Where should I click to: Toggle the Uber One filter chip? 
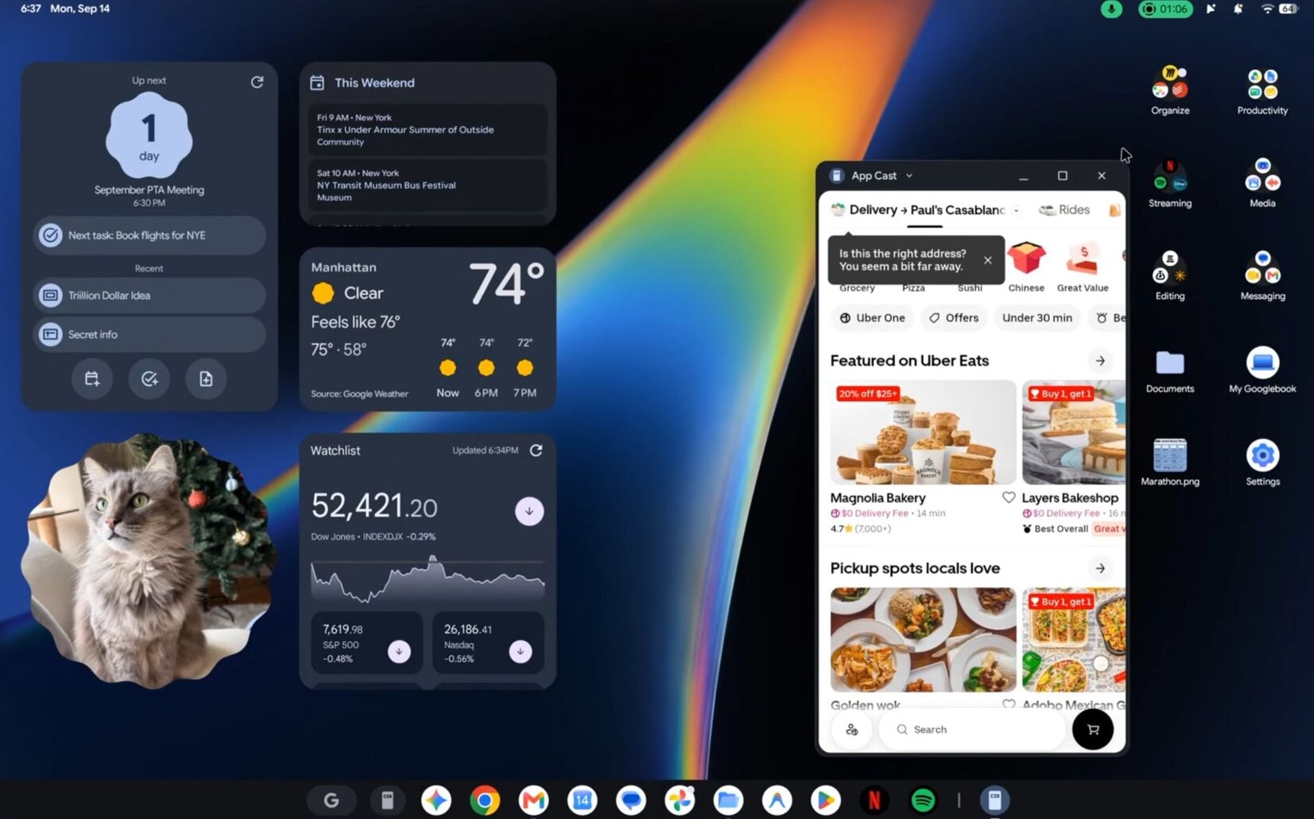873,317
